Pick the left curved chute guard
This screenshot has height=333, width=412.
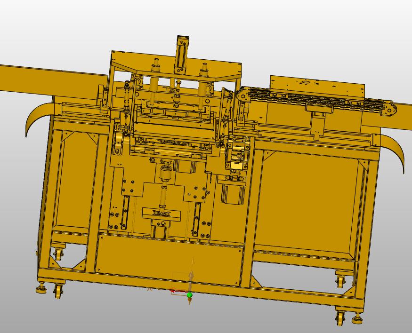coord(40,119)
